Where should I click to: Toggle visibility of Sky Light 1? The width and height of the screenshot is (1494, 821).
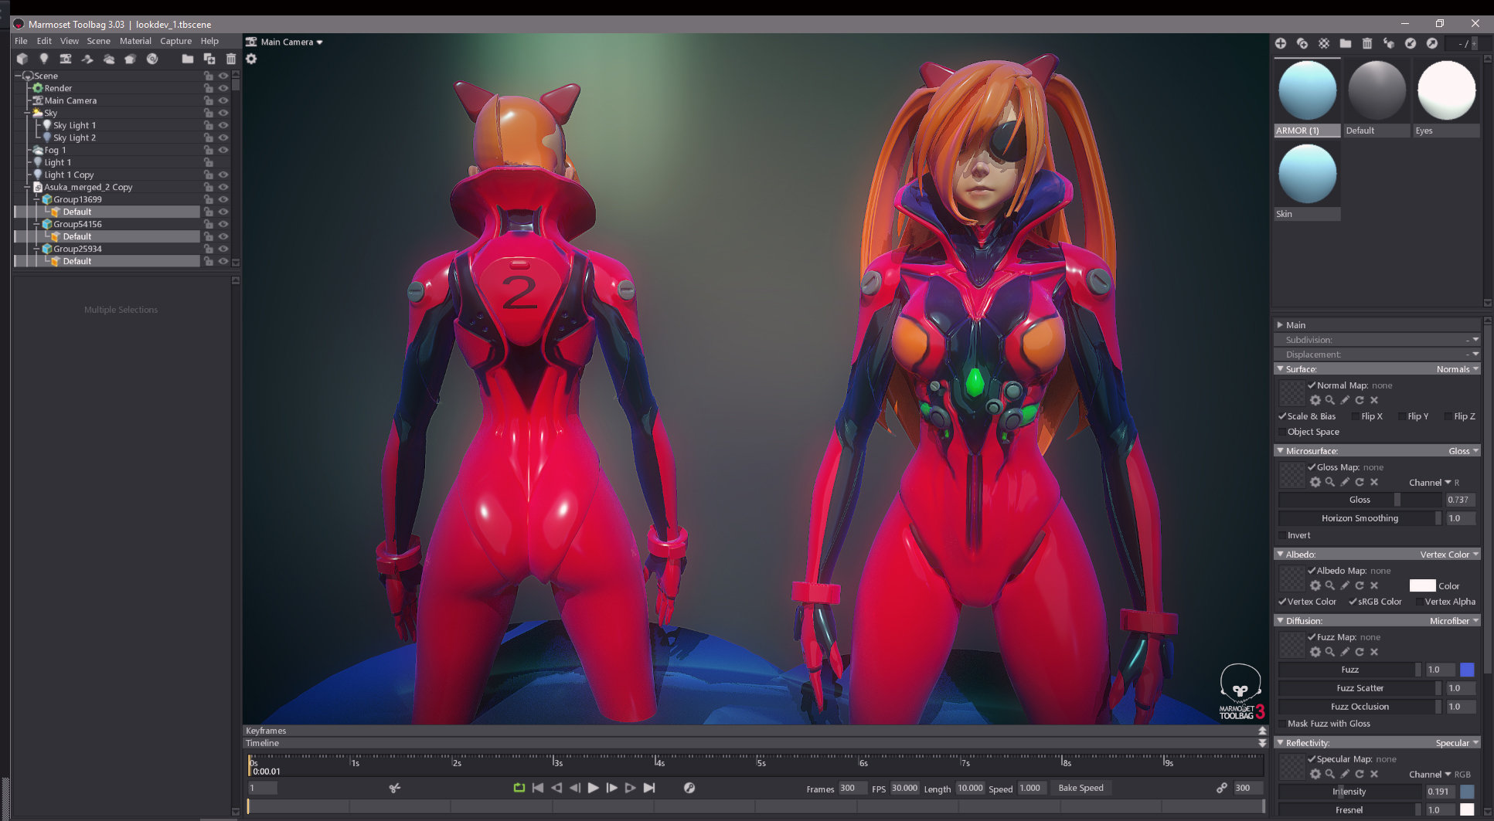pyautogui.click(x=223, y=125)
